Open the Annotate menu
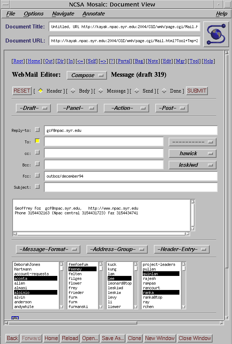 coord(94,14)
